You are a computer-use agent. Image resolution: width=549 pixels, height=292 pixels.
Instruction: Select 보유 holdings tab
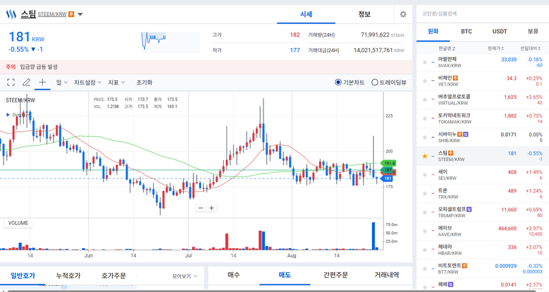point(533,32)
